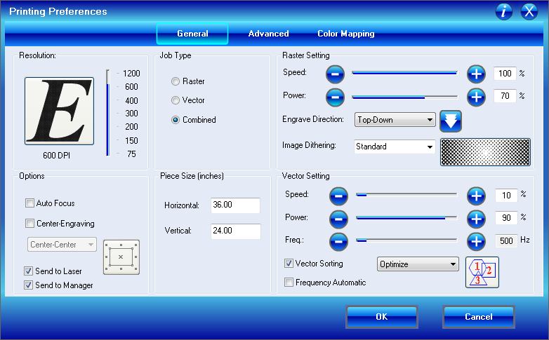Click the Image Dithering pattern preview
This screenshot has height=340, width=549.
click(485, 152)
